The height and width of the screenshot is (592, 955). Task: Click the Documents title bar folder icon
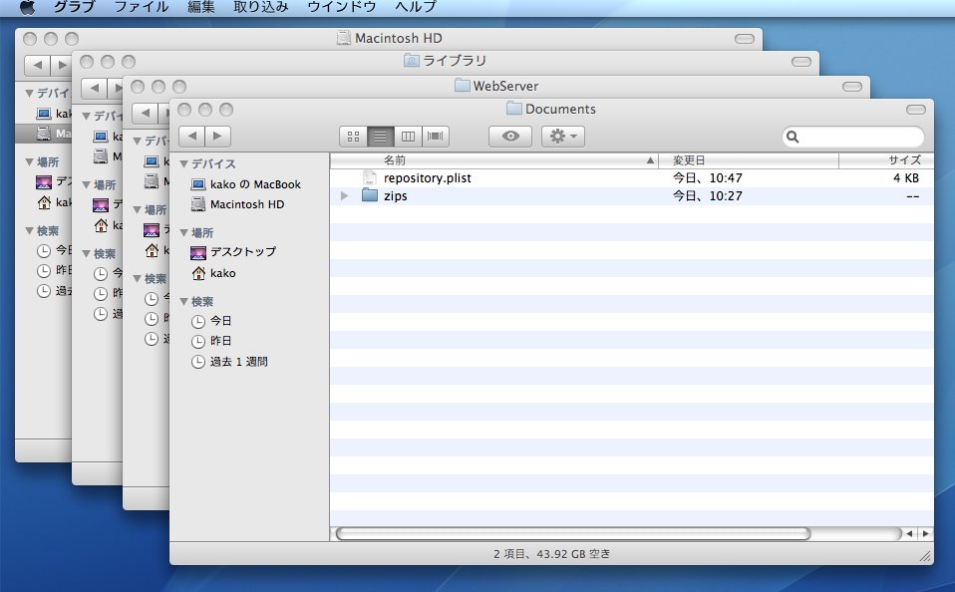514,109
